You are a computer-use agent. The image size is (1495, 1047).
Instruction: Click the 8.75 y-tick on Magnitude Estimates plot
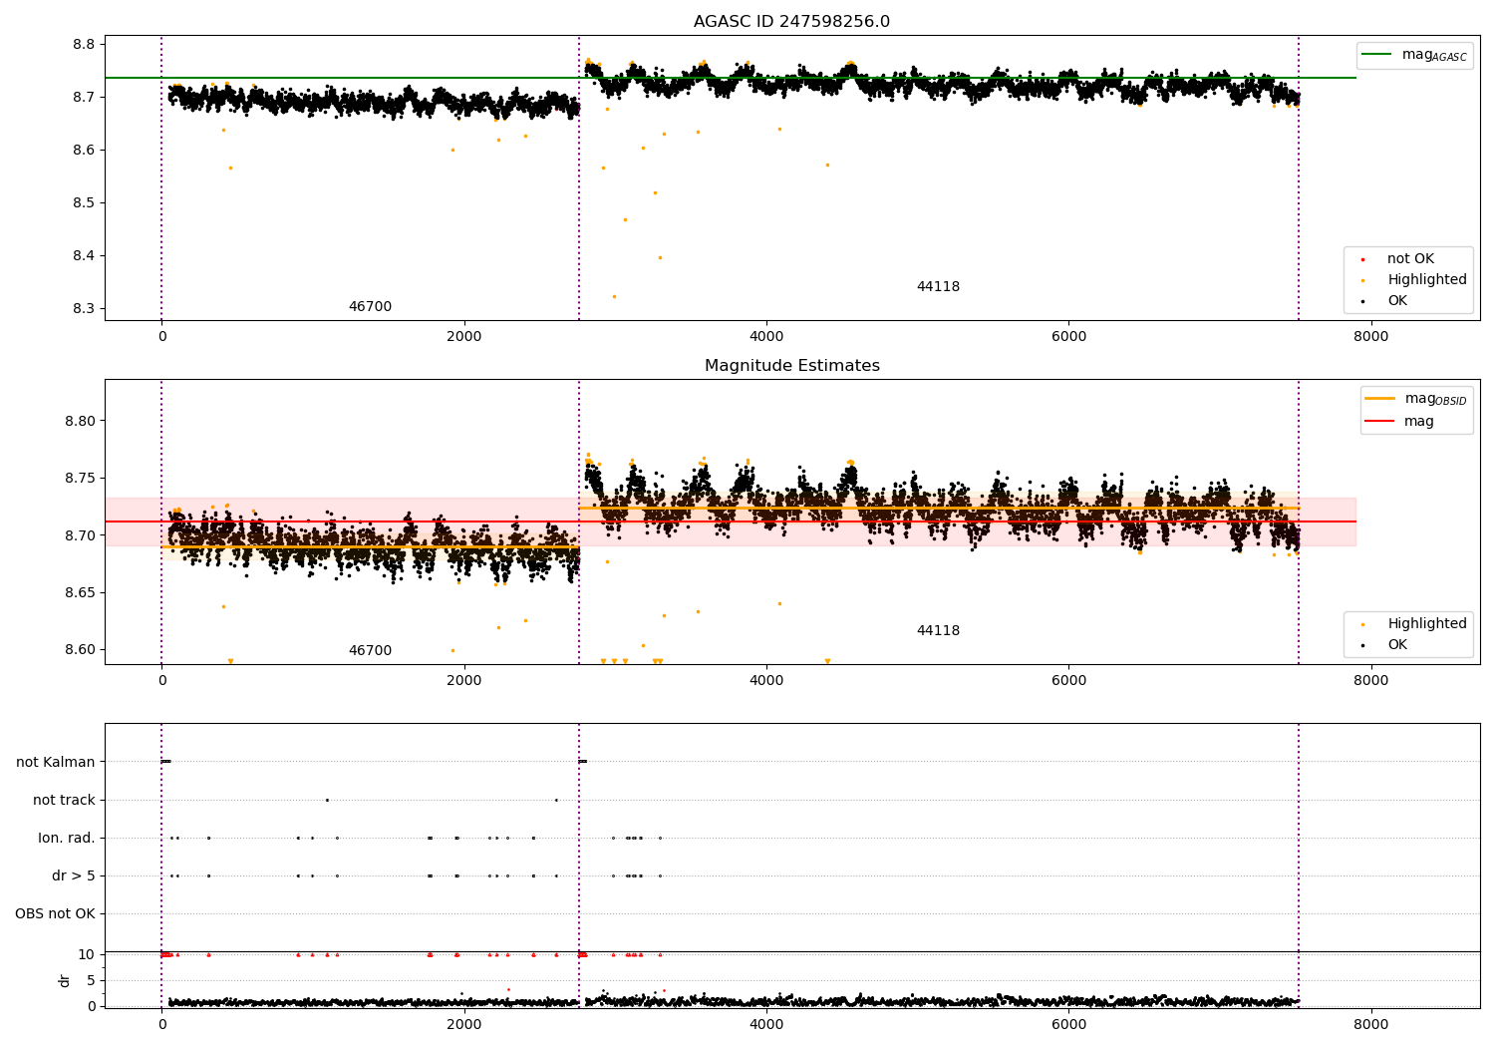80,479
